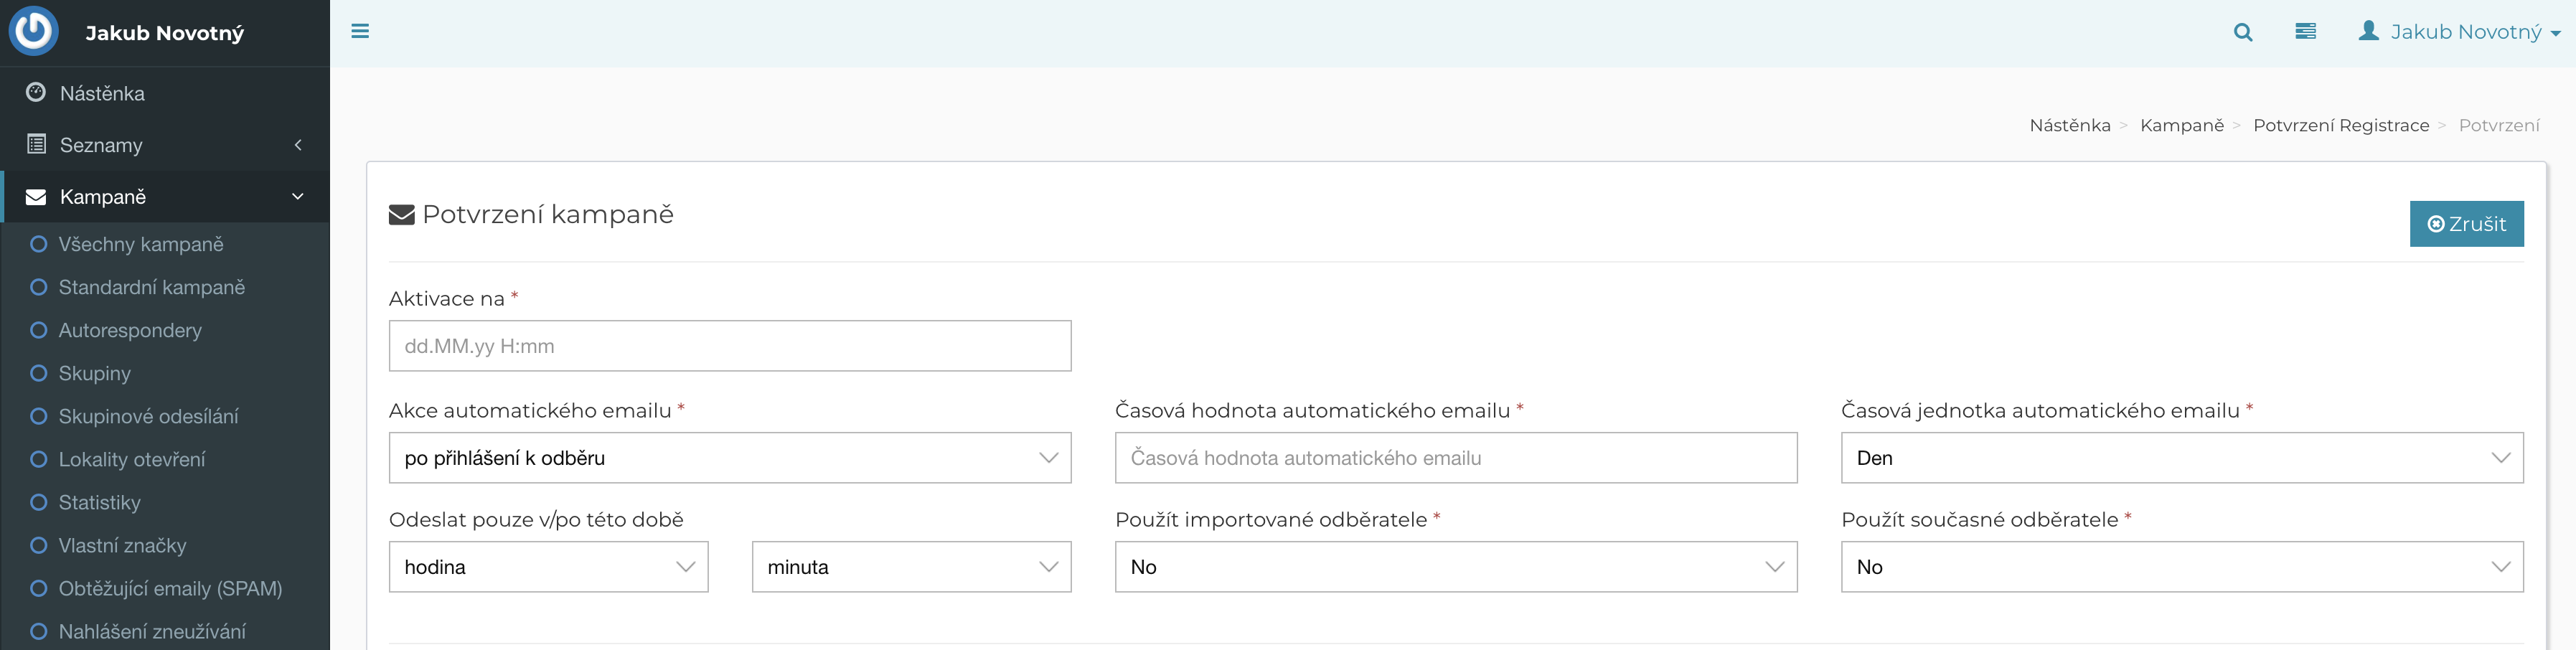Screen dimensions: 2576x650
Task: Go to Autorespondery in sidebar
Action: click(x=130, y=330)
